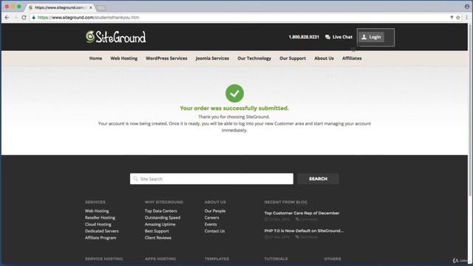Bookmark the page with the star icon
The width and height of the screenshot is (473, 266).
(x=458, y=18)
